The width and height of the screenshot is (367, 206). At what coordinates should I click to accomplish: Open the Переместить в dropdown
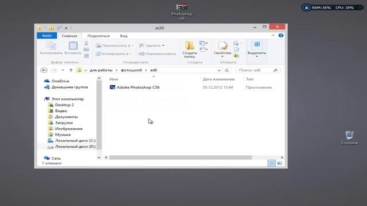(115, 46)
